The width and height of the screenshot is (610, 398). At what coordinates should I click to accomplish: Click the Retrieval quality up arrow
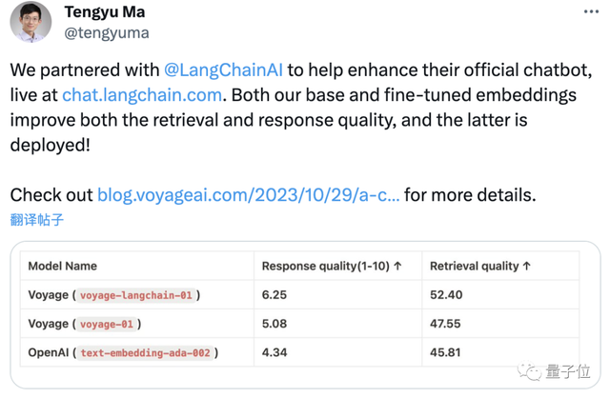527,267
